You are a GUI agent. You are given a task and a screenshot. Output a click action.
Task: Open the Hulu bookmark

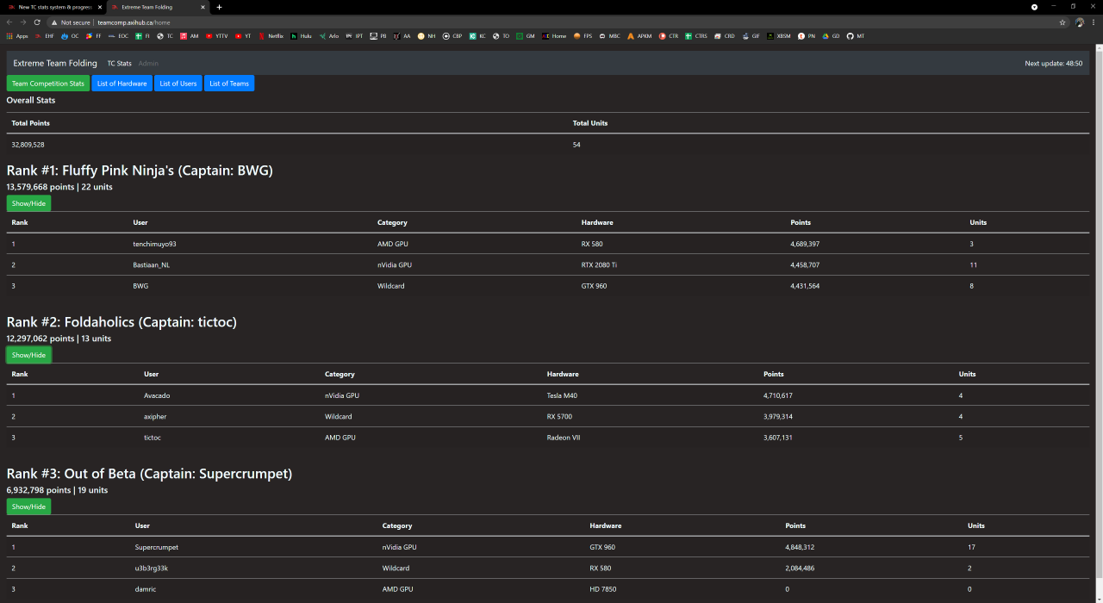tap(301, 36)
